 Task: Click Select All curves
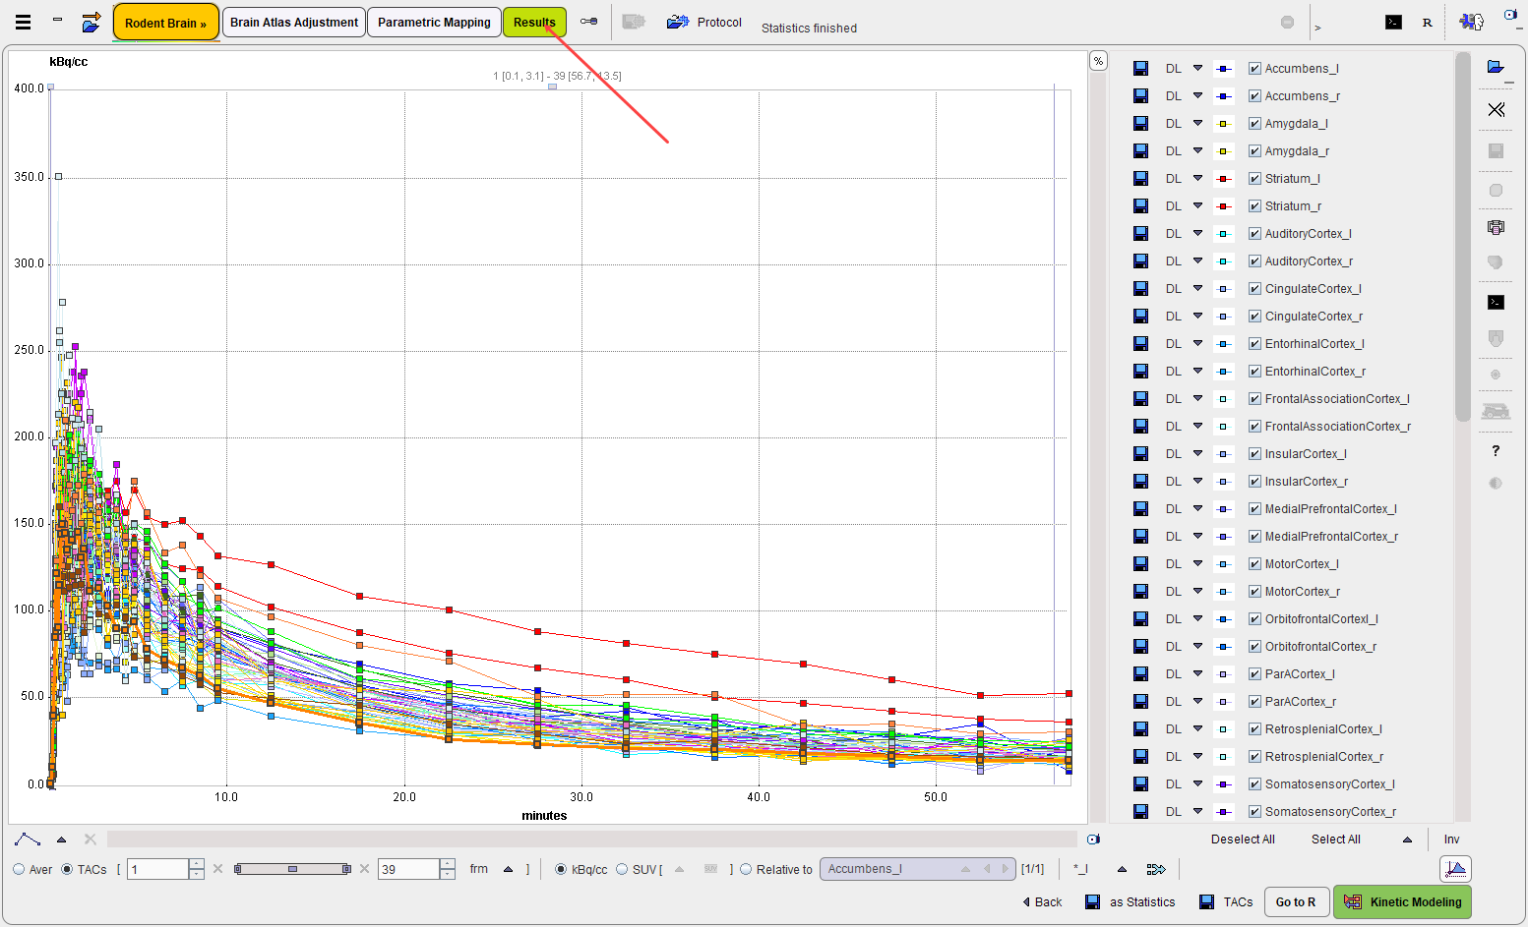coord(1336,839)
